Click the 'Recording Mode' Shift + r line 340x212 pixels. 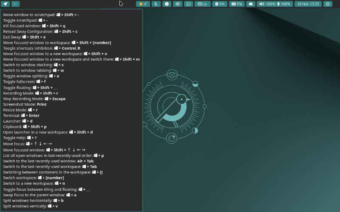point(31,93)
